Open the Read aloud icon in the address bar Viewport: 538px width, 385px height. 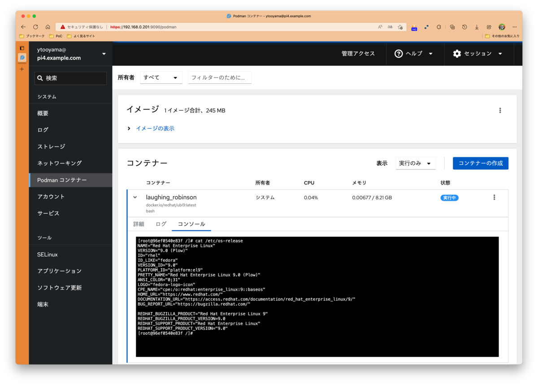pyautogui.click(x=380, y=27)
